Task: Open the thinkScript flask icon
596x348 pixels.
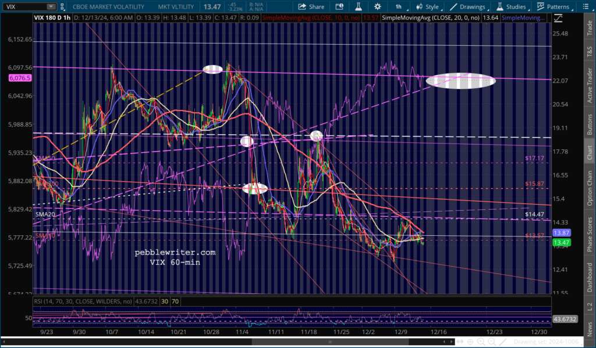Action: coord(358,7)
